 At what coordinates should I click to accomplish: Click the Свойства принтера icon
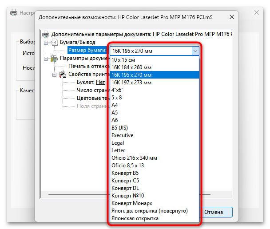coord(63,74)
